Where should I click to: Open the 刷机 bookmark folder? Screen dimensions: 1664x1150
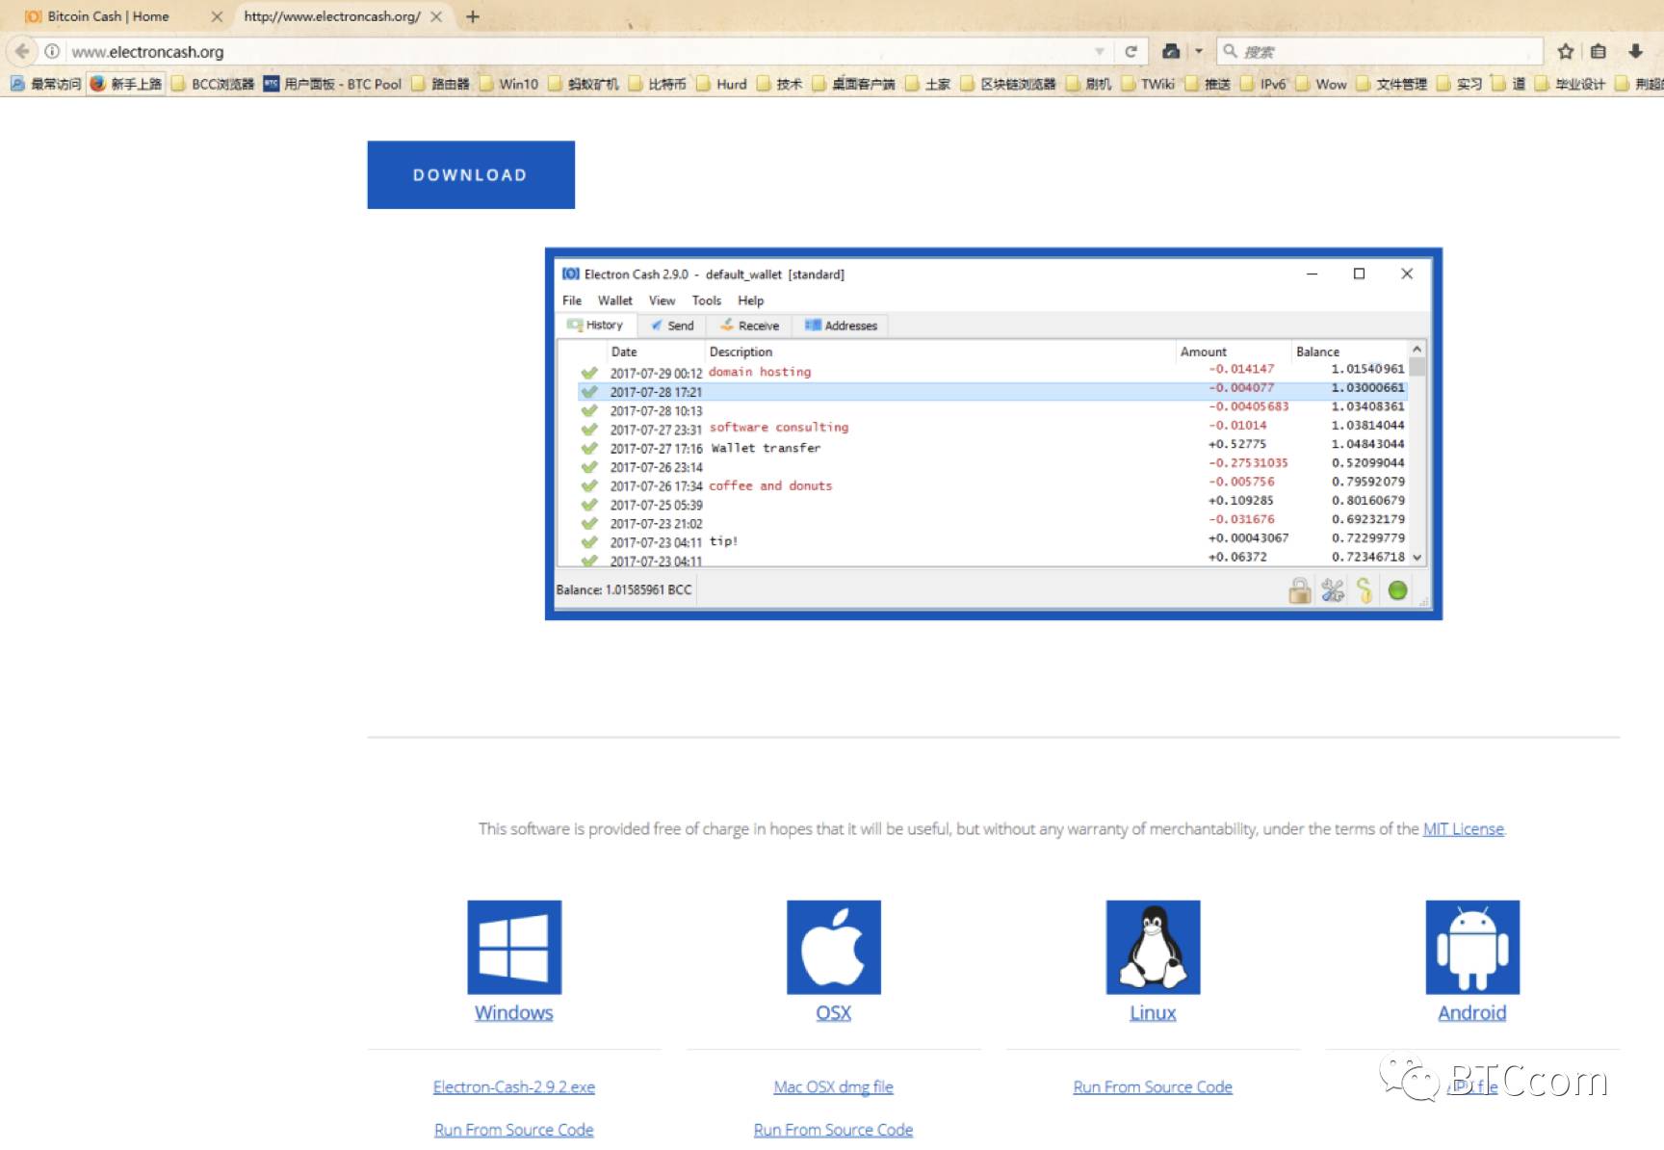[x=1089, y=84]
